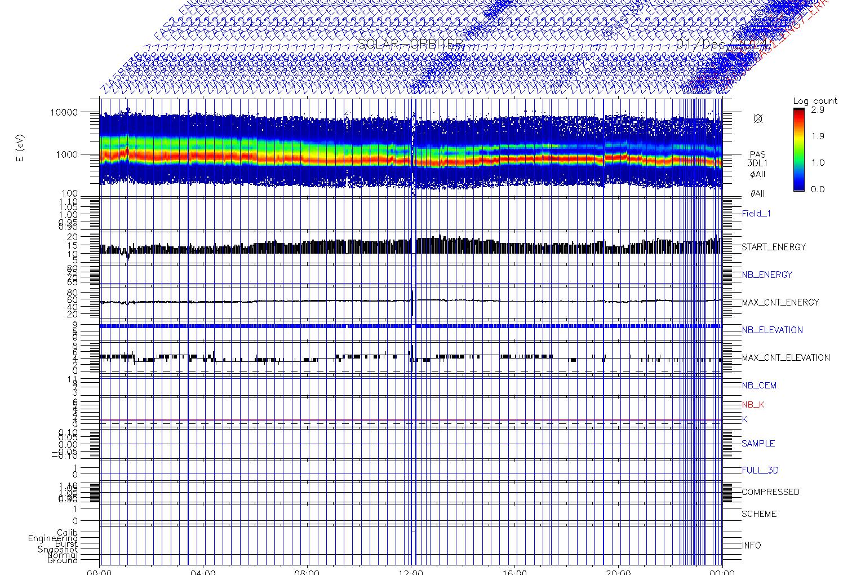Click the 0.0 color bar minimum value
852x575 pixels.
[818, 189]
